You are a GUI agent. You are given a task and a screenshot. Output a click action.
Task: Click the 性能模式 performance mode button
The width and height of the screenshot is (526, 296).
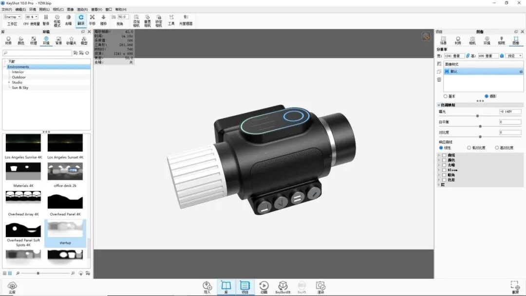pos(57,18)
